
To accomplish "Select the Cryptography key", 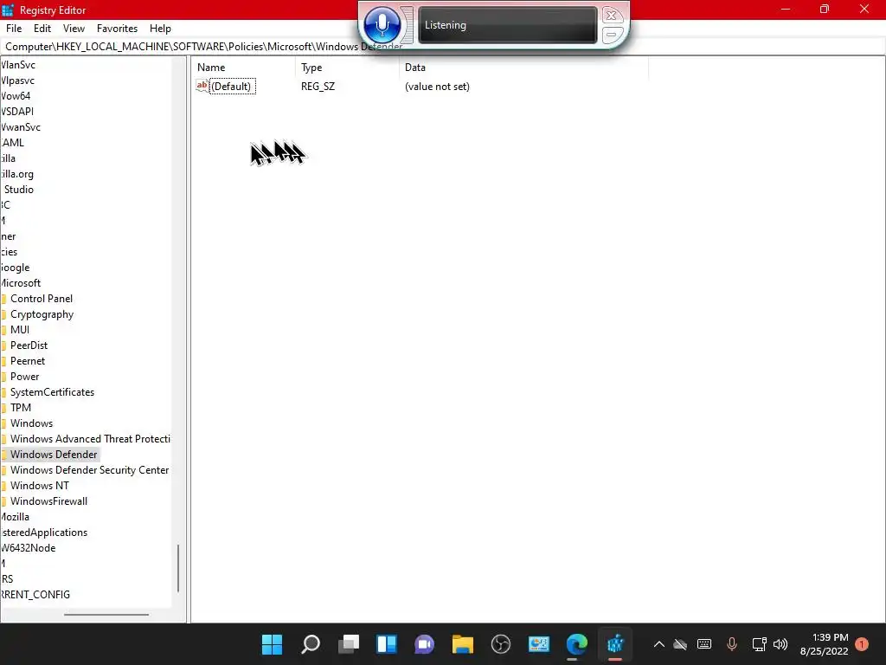I will pos(42,314).
